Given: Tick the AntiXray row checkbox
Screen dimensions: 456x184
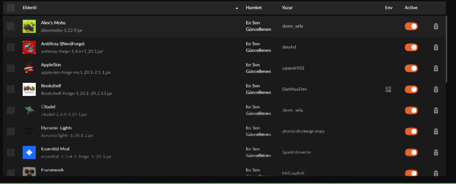Looking at the screenshot, I should point(11,47).
